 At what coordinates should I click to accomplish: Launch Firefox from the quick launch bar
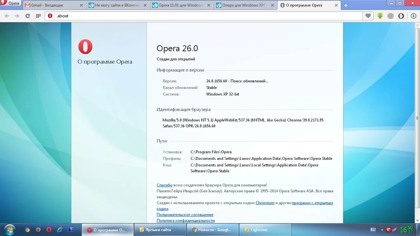pyautogui.click(x=38, y=230)
